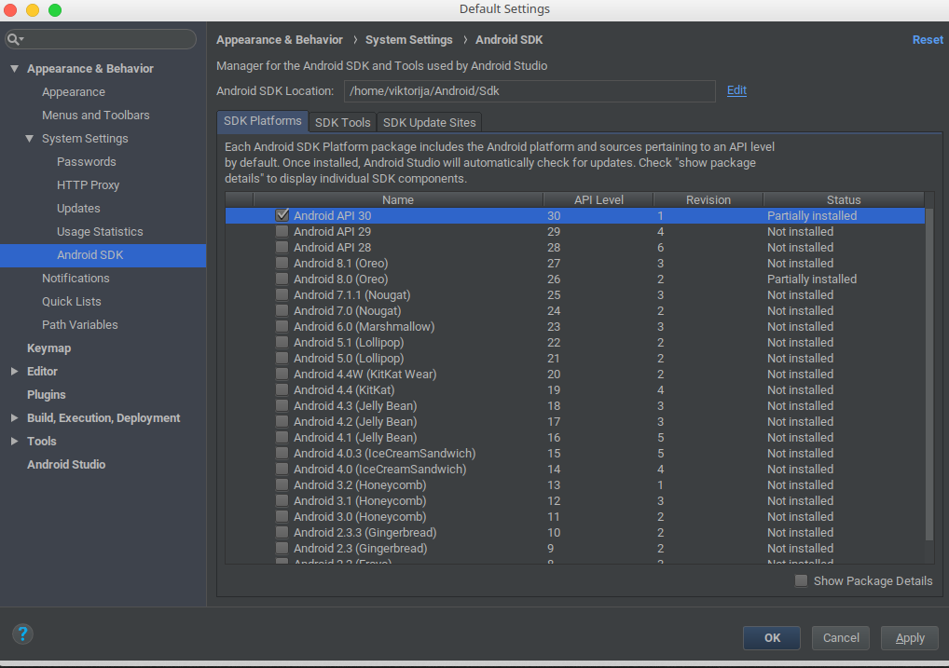Viewport: 949px width, 668px height.
Task: Click the Android SDK Location path field
Action: (x=529, y=91)
